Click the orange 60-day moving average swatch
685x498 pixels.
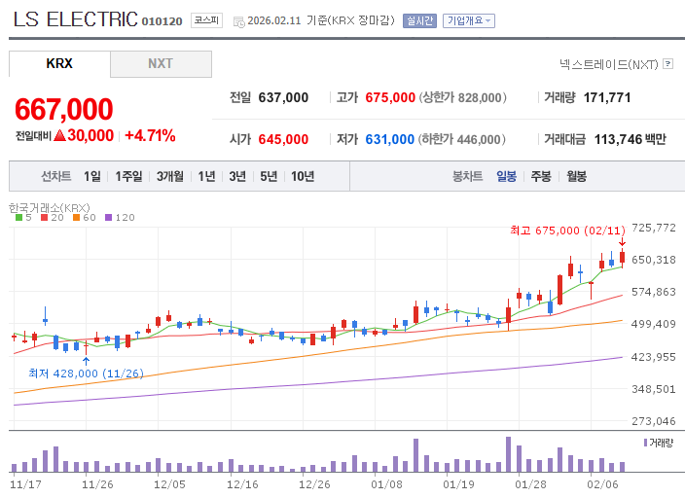tap(77, 218)
